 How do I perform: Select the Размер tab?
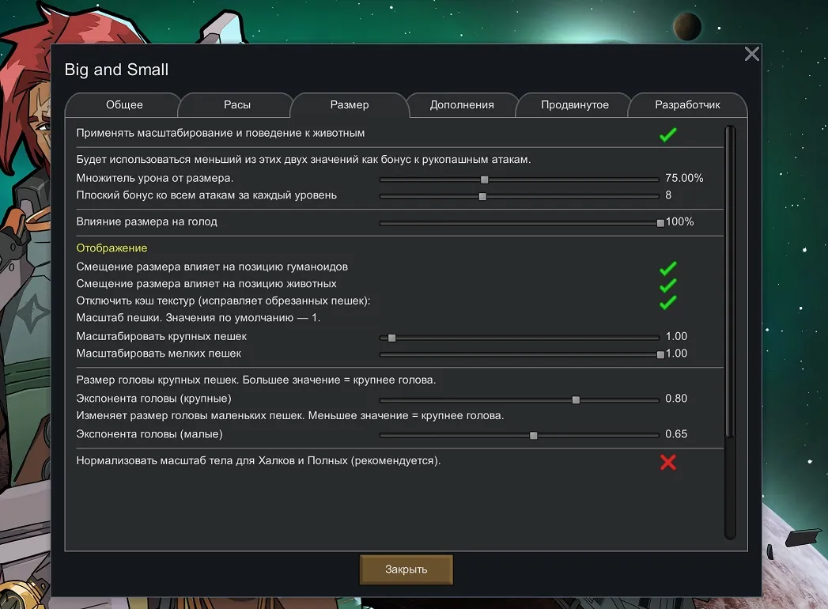(x=350, y=104)
